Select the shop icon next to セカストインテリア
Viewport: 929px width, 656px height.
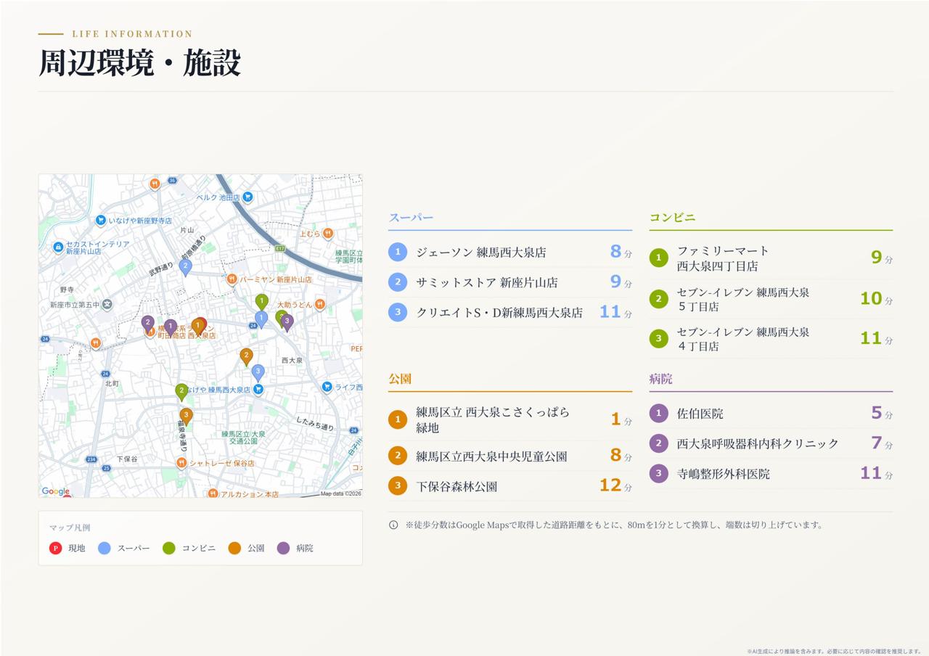(x=58, y=248)
